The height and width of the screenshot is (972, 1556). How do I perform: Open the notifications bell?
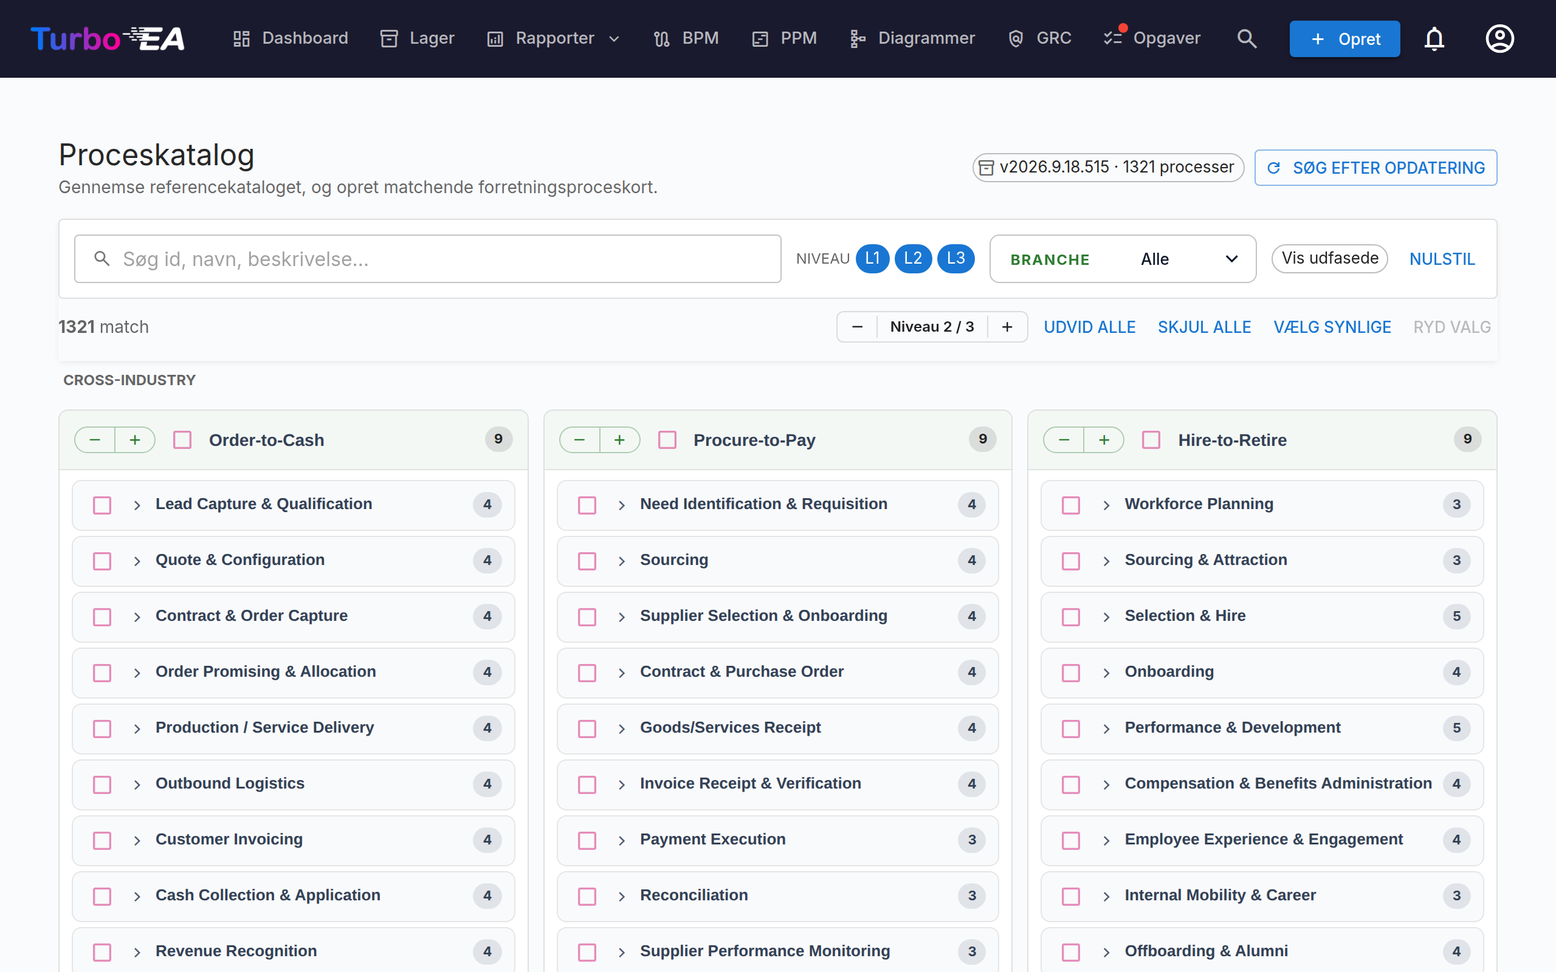click(1434, 38)
